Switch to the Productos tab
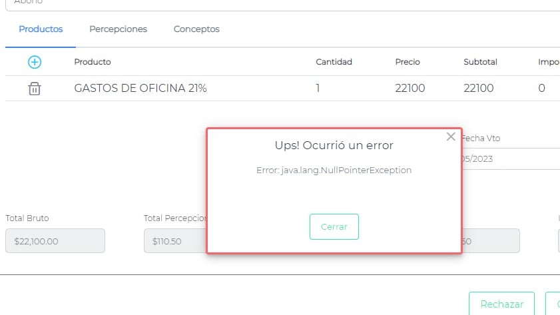 (41, 29)
